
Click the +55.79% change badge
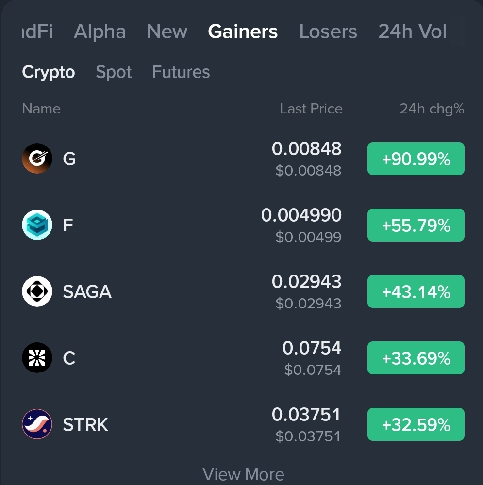pyautogui.click(x=416, y=225)
